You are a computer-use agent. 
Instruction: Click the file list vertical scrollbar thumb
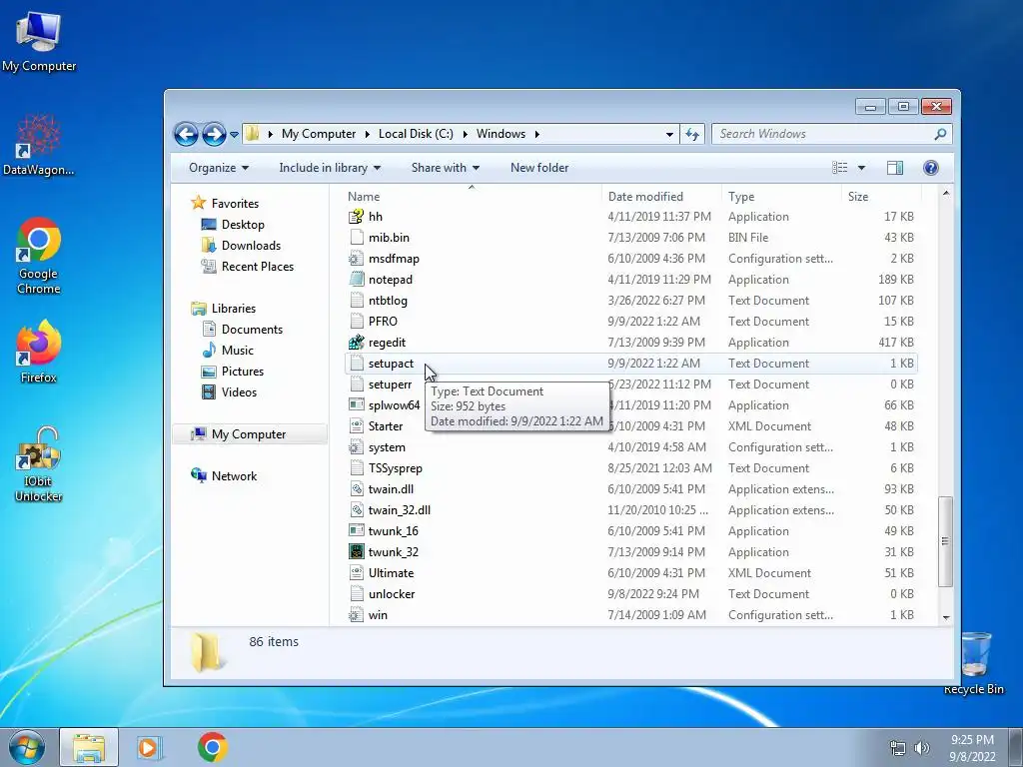point(945,541)
